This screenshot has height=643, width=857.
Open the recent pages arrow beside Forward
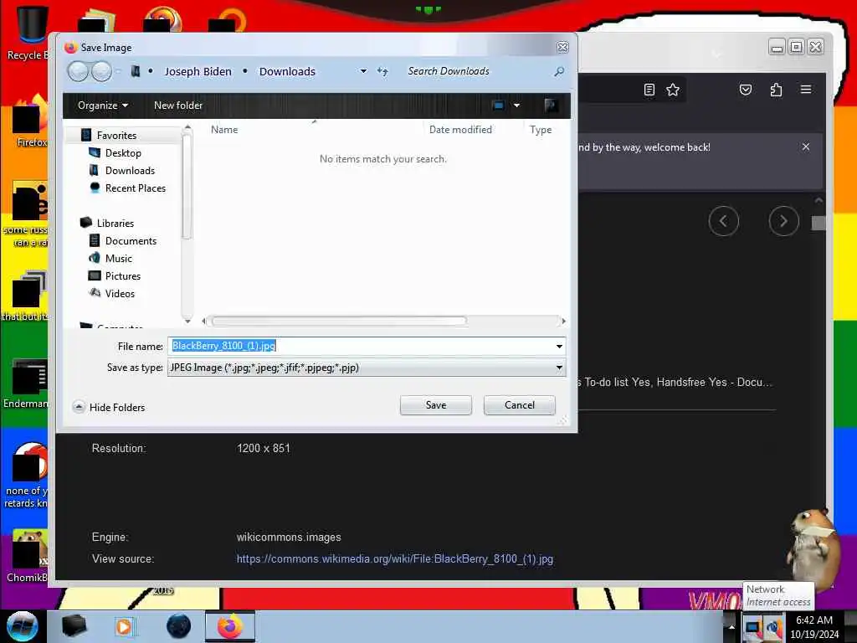(x=118, y=71)
